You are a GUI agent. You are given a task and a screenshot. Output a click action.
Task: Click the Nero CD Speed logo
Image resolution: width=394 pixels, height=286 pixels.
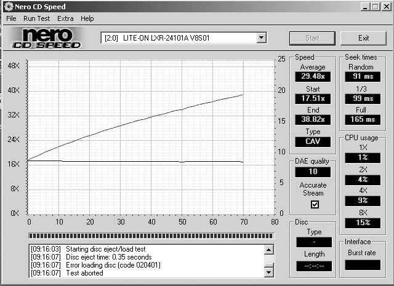coord(52,39)
